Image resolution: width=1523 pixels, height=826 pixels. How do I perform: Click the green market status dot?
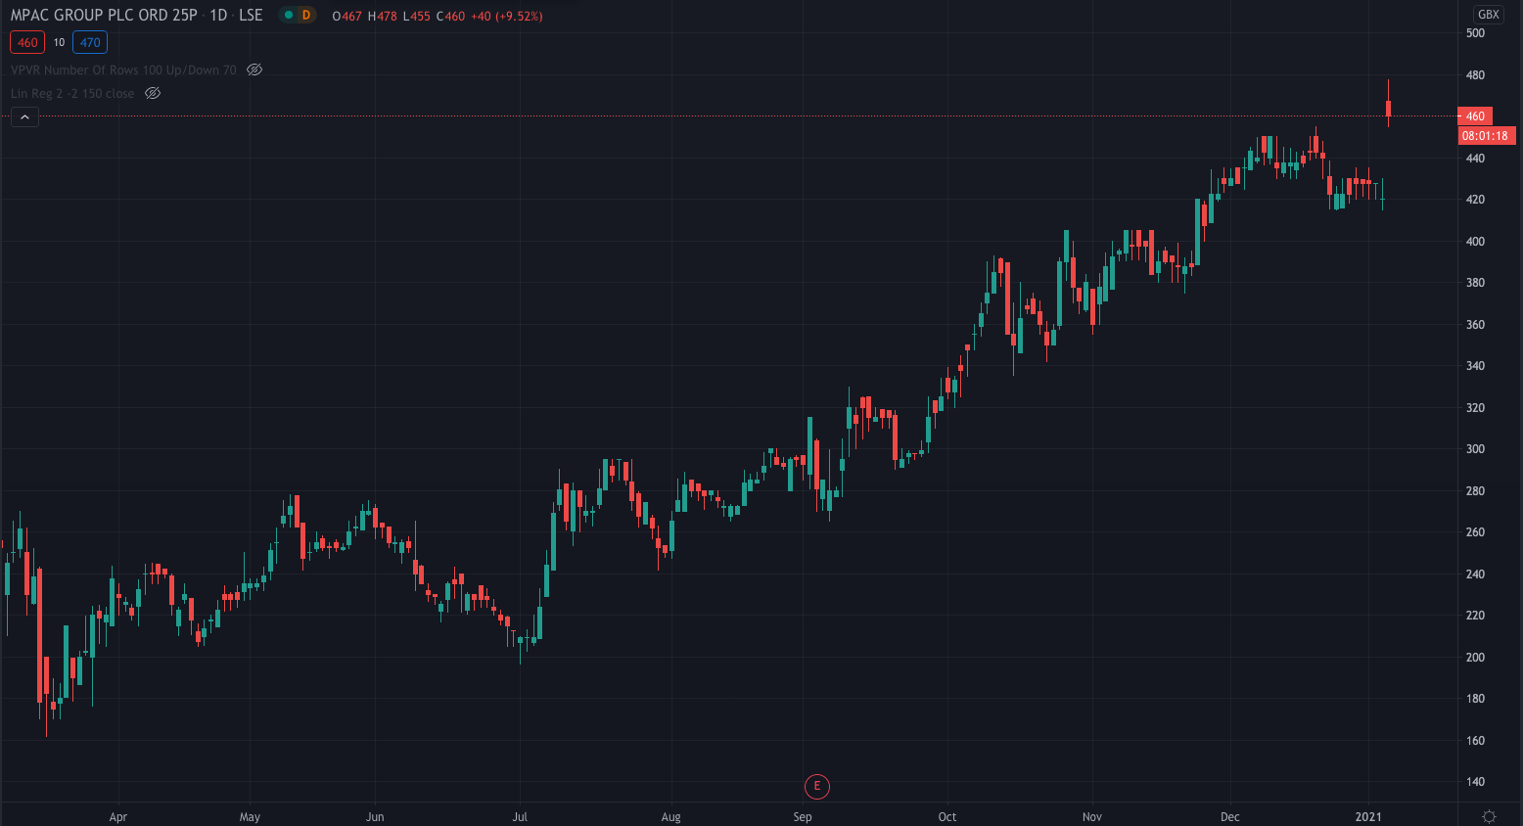pos(289,15)
